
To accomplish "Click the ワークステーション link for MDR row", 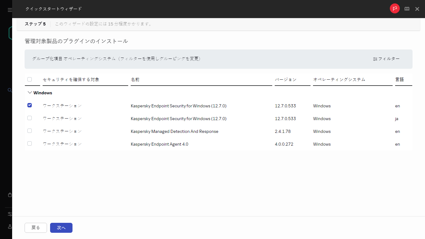I will click(x=62, y=131).
